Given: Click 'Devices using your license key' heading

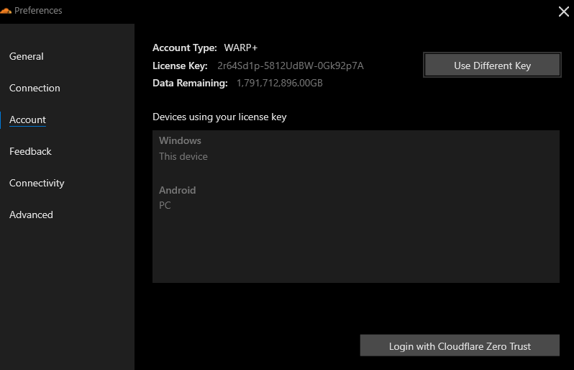Looking at the screenshot, I should 219,117.
